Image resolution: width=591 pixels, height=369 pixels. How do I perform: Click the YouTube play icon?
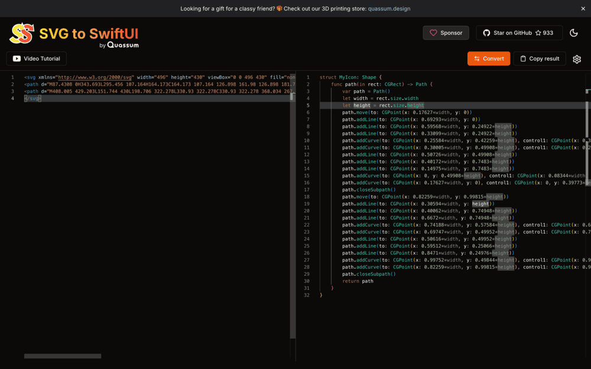click(x=17, y=58)
